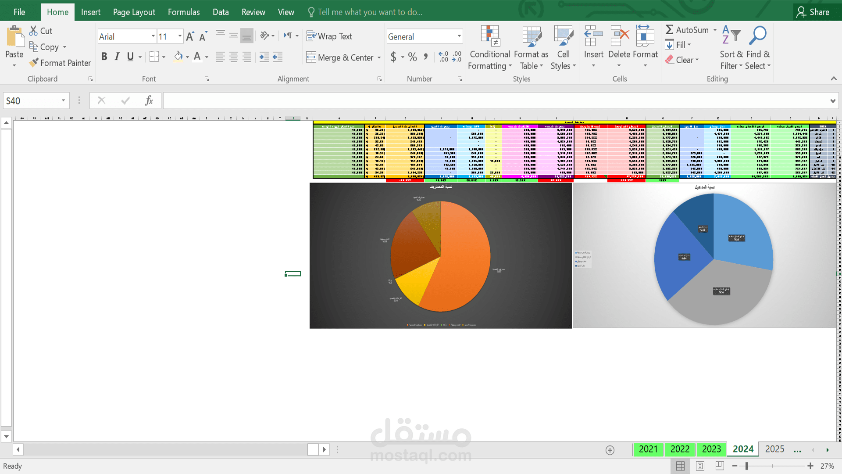Image resolution: width=842 pixels, height=474 pixels.
Task: Open Format as Table gallery
Action: click(x=532, y=36)
